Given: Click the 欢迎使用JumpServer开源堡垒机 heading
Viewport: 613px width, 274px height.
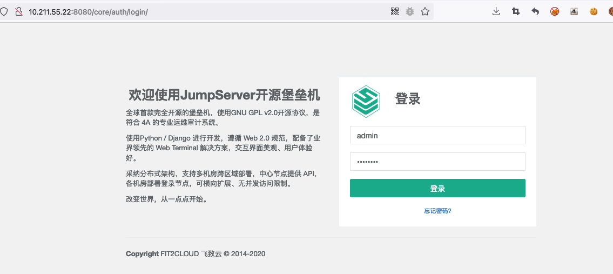Looking at the screenshot, I should [224, 95].
